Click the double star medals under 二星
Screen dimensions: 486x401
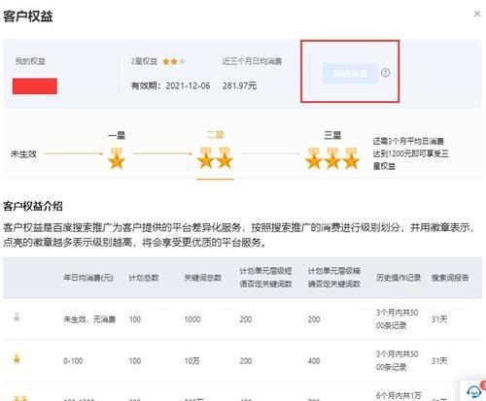[216, 158]
